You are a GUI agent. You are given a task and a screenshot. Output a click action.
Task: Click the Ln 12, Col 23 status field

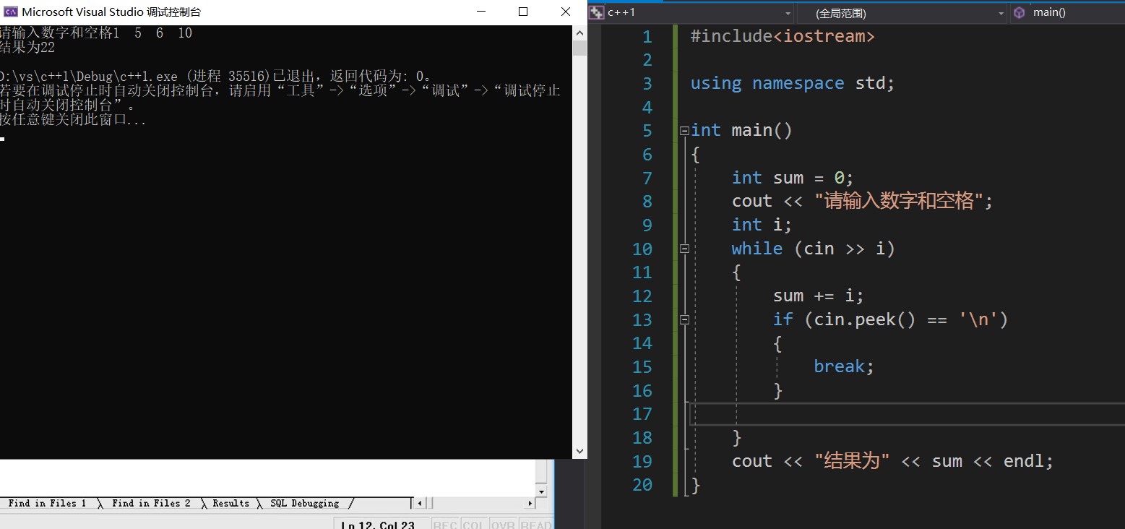[x=382, y=524]
